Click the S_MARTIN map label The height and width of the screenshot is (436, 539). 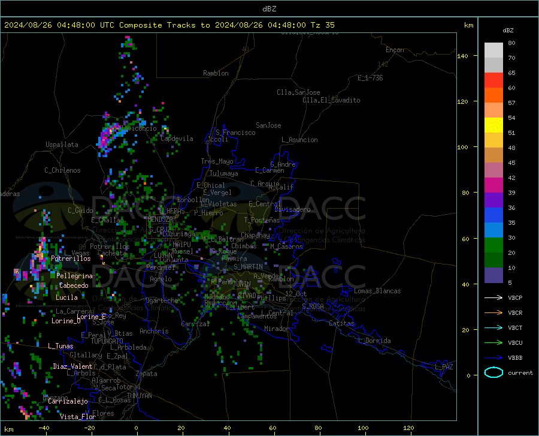(x=248, y=267)
